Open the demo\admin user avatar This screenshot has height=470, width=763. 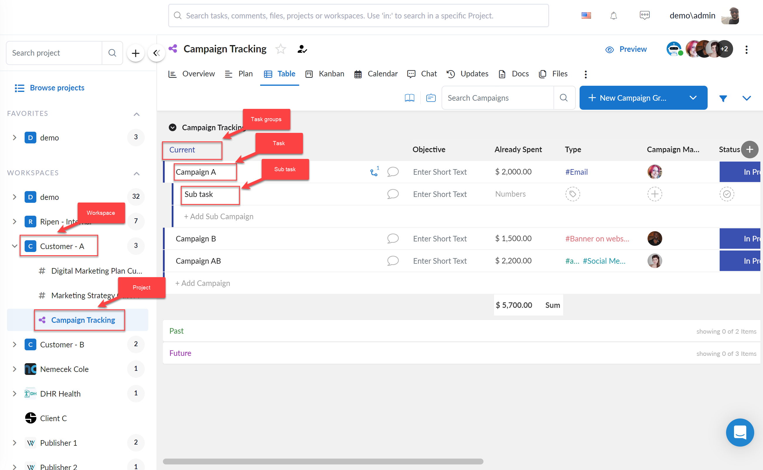click(730, 16)
